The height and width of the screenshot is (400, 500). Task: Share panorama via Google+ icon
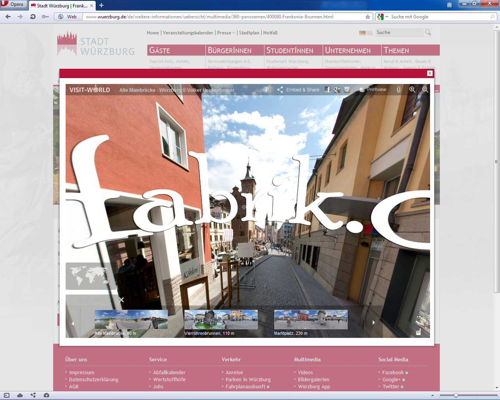coord(337,89)
